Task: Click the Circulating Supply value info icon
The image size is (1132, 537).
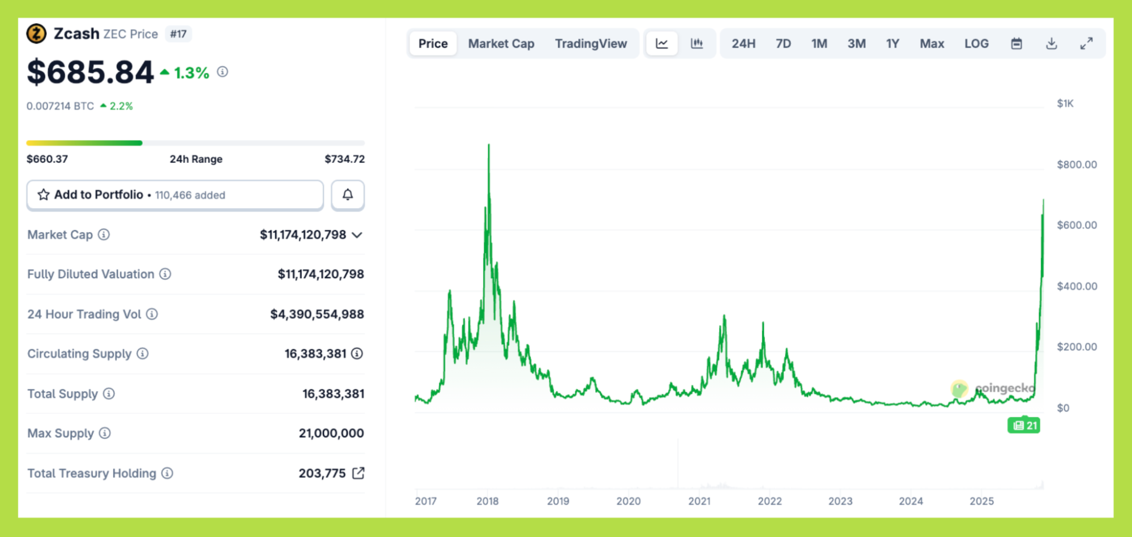Action: (x=357, y=354)
